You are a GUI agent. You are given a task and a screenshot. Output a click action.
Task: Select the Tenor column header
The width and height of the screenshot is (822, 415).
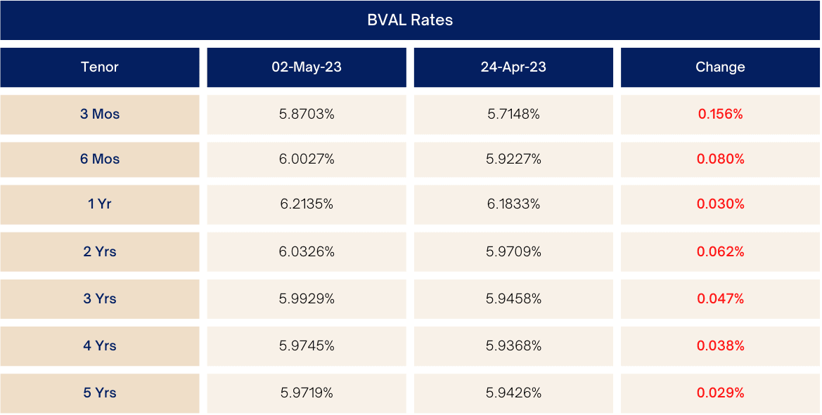point(100,67)
